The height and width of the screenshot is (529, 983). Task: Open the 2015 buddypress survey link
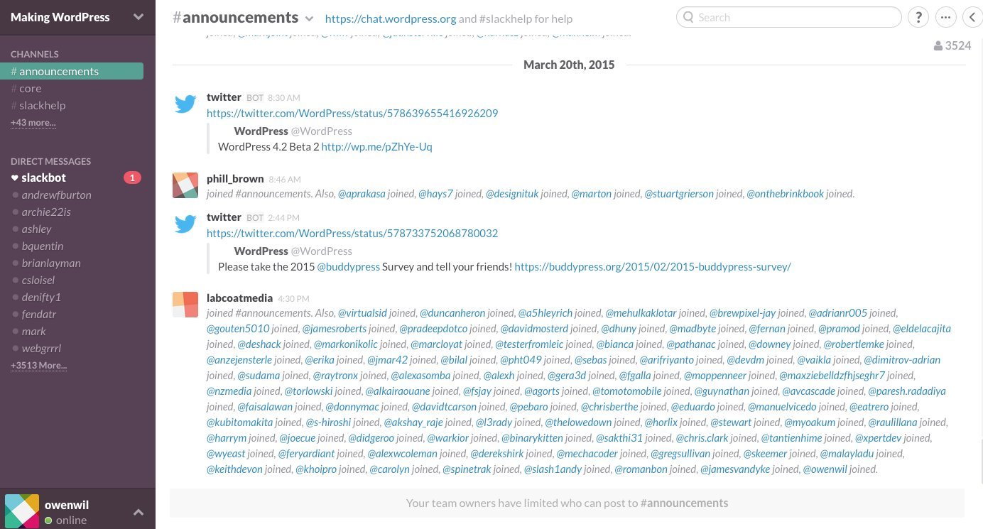coord(653,266)
